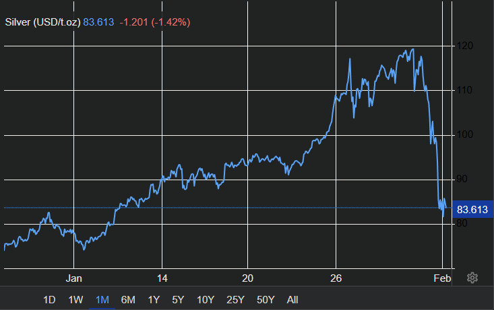Click the 120 y-axis label
The width and height of the screenshot is (494, 310).
click(465, 46)
